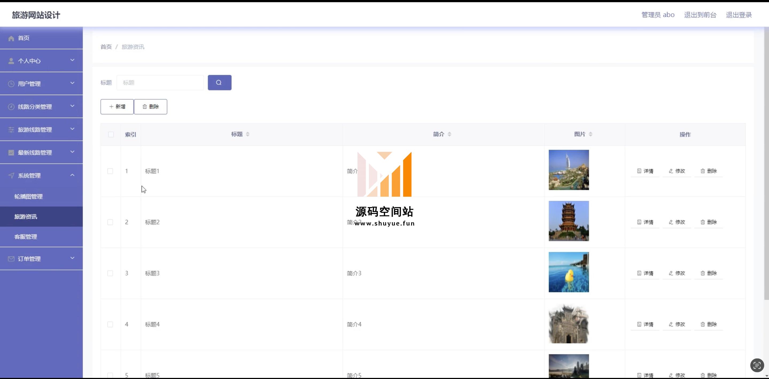Expand the 个人中心 chevron
This screenshot has width=769, height=379.
[72, 60]
